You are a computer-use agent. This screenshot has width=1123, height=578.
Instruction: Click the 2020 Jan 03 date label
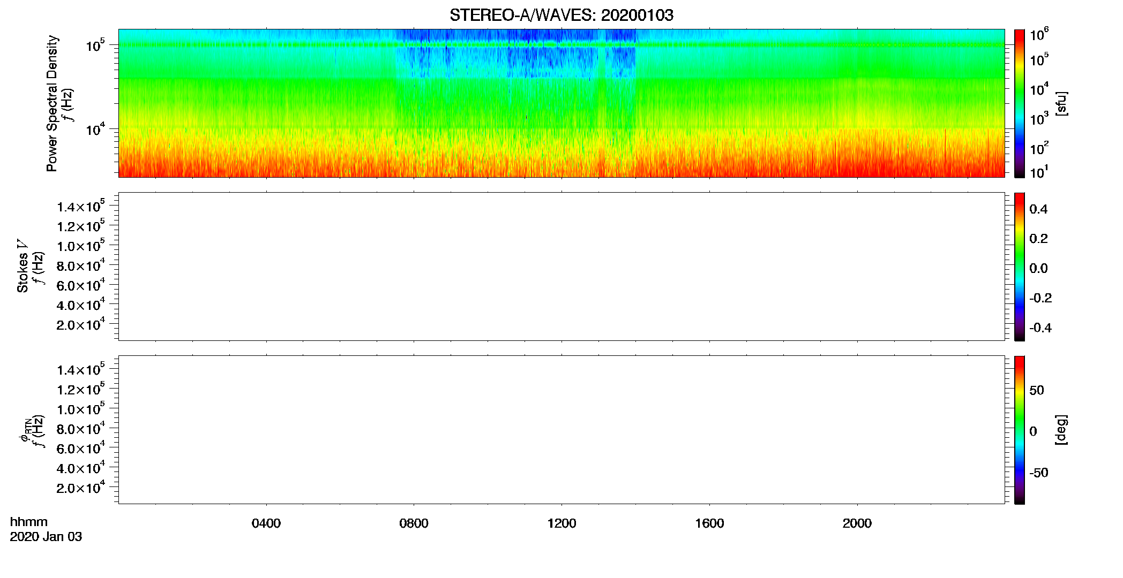coord(46,537)
